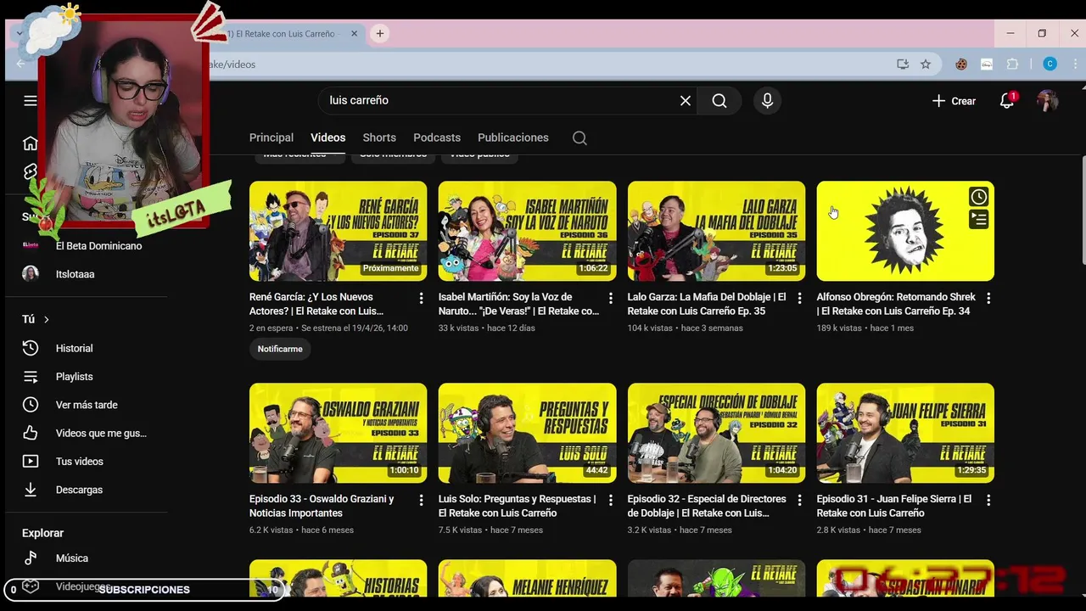The width and height of the screenshot is (1086, 611).
Task: Open Isabel Martiñón video title
Action: coord(518,304)
